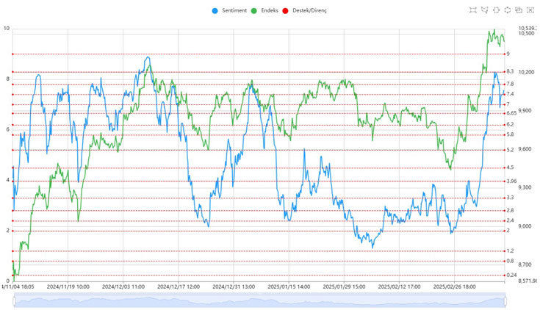This screenshot has width=540, height=310.
Task: Click the 3.96 support level label
Action: (512, 181)
